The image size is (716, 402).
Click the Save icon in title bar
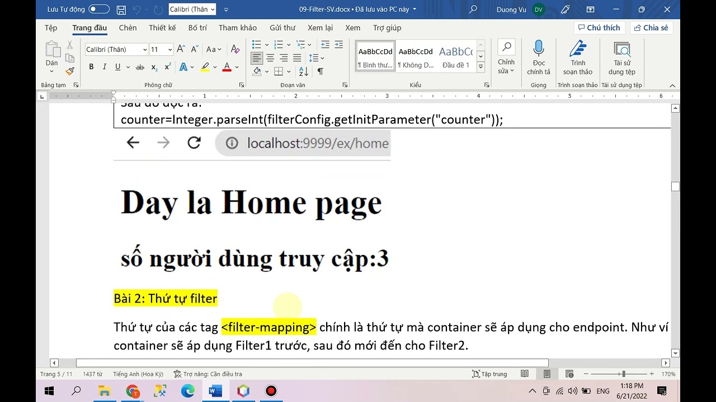click(x=121, y=9)
